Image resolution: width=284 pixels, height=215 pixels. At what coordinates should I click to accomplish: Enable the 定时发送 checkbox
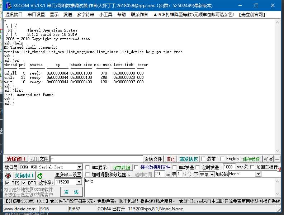point(198,167)
